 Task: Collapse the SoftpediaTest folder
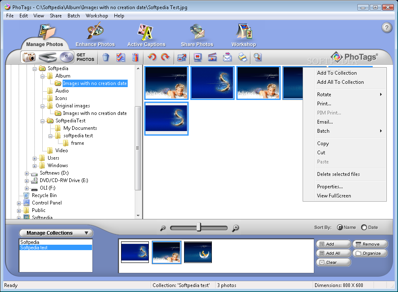pyautogui.click(x=42, y=121)
